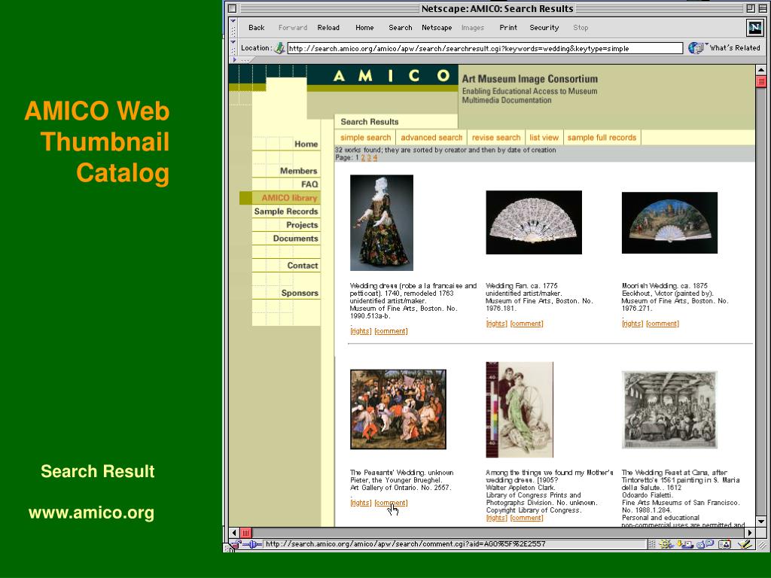Open the simple search tab
Viewport: 771px width, 578px height.
(365, 138)
